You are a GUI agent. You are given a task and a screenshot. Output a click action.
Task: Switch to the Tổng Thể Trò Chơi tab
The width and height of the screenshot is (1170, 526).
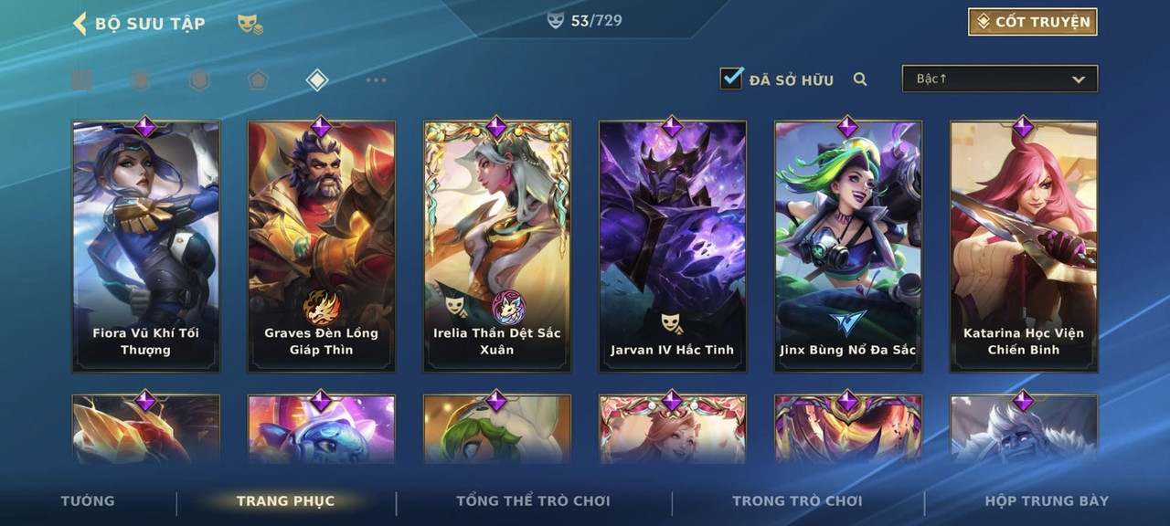click(533, 500)
